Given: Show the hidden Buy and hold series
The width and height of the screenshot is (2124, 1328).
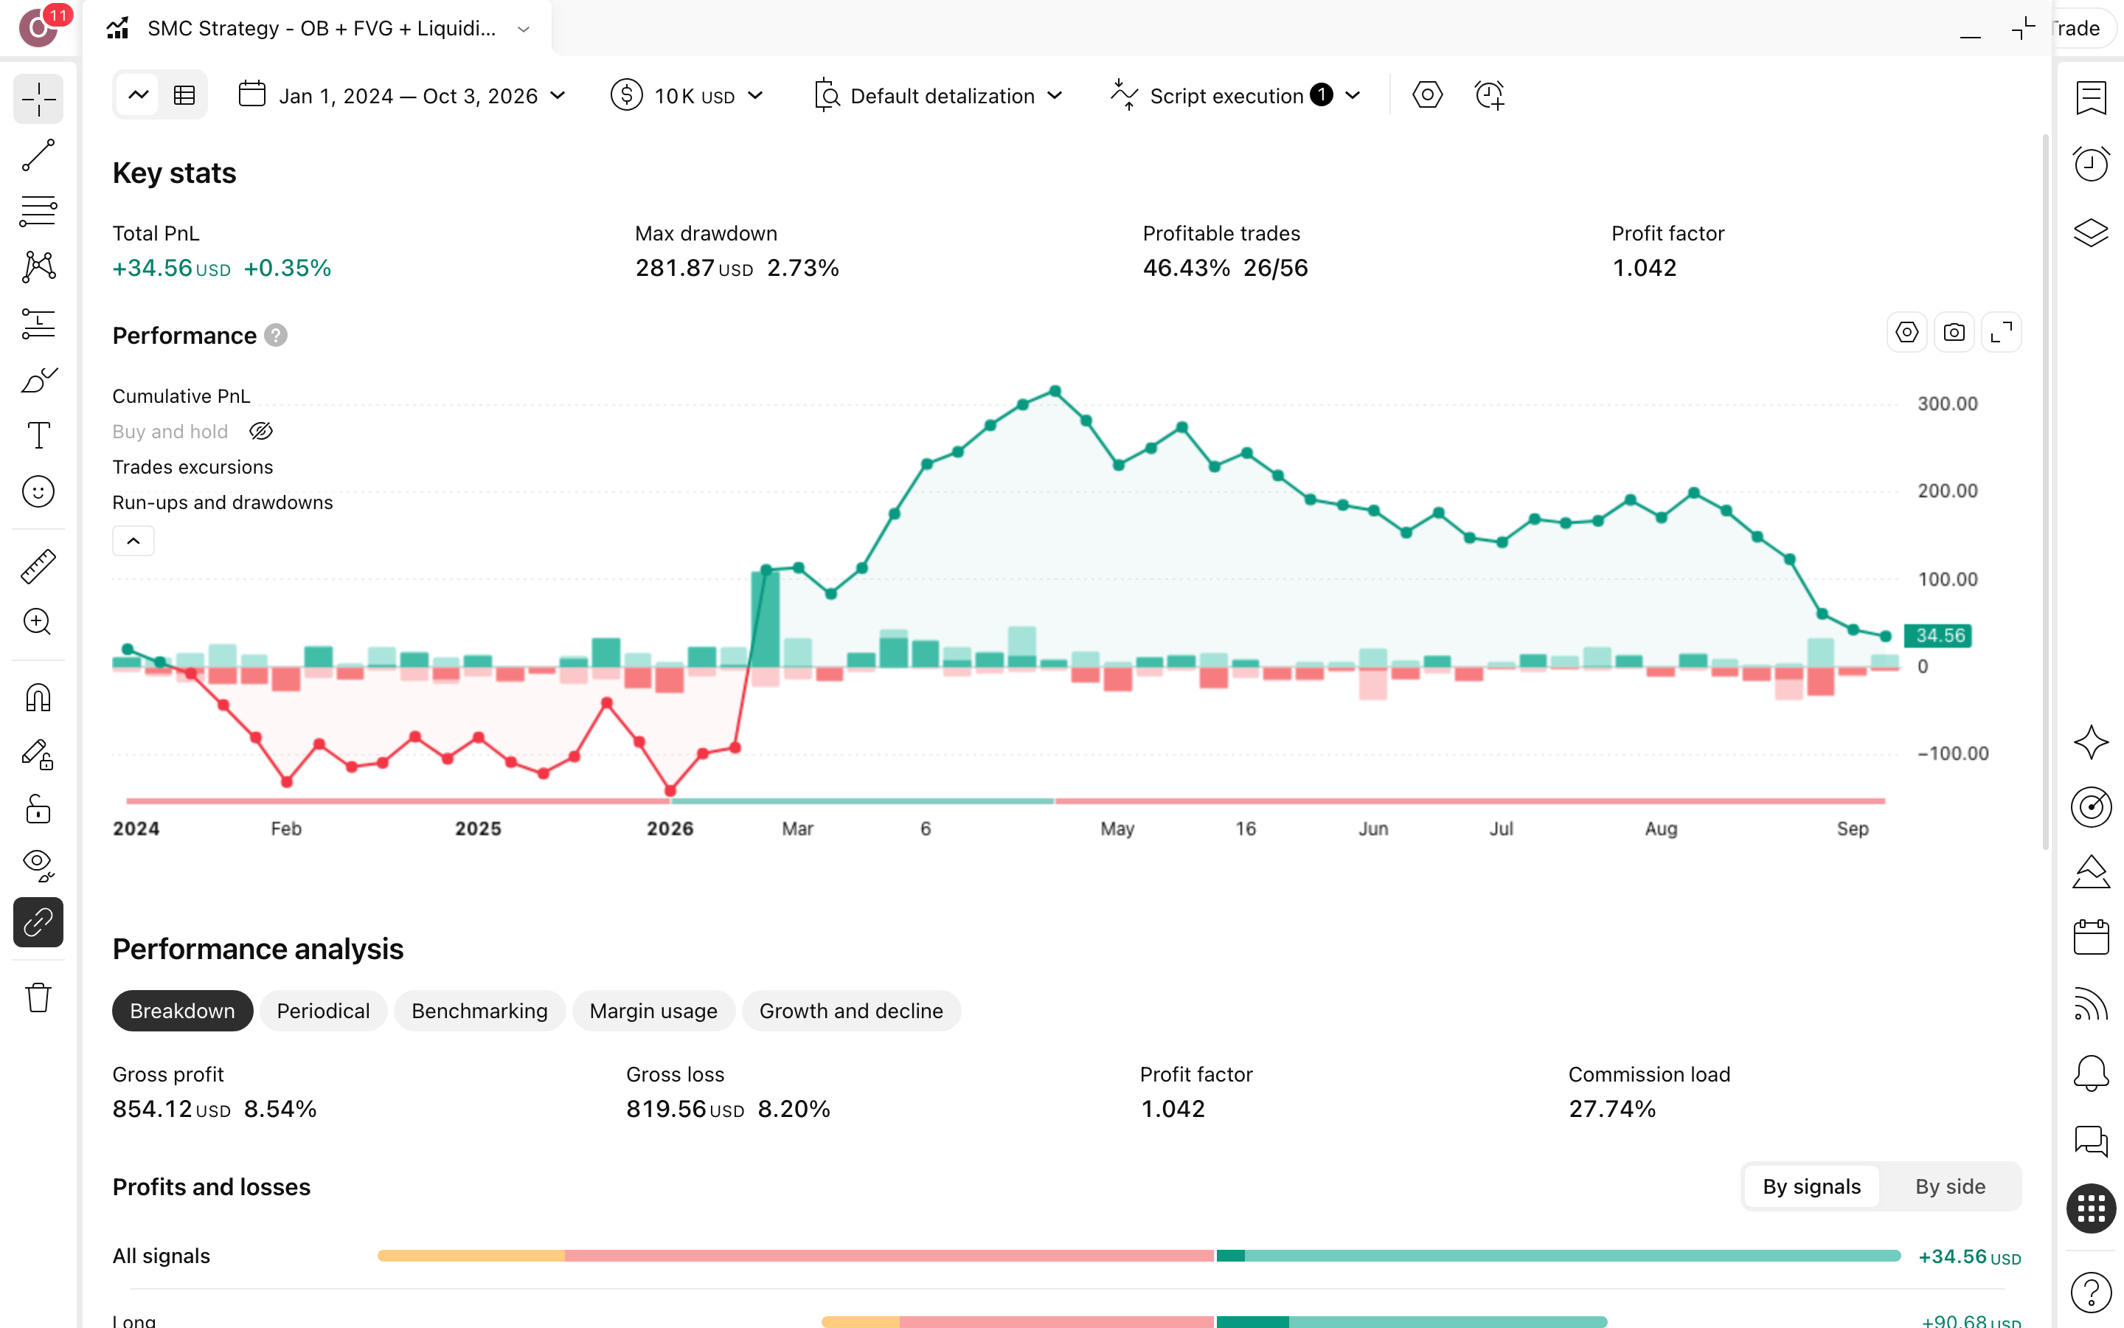Looking at the screenshot, I should coord(260,432).
